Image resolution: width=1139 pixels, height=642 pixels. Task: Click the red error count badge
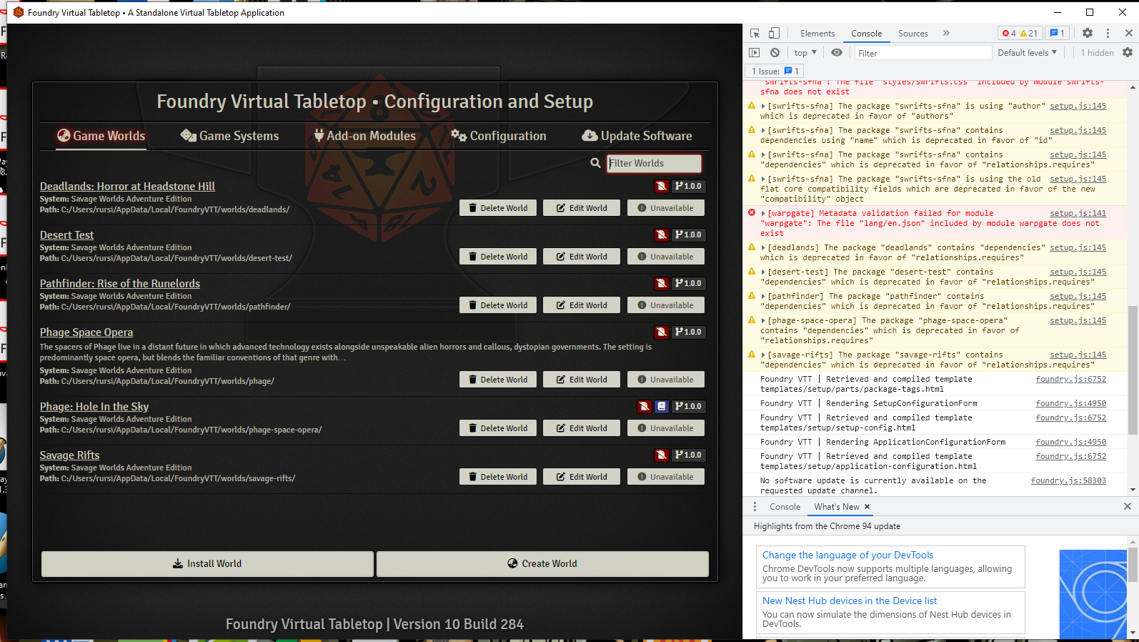tap(1009, 34)
